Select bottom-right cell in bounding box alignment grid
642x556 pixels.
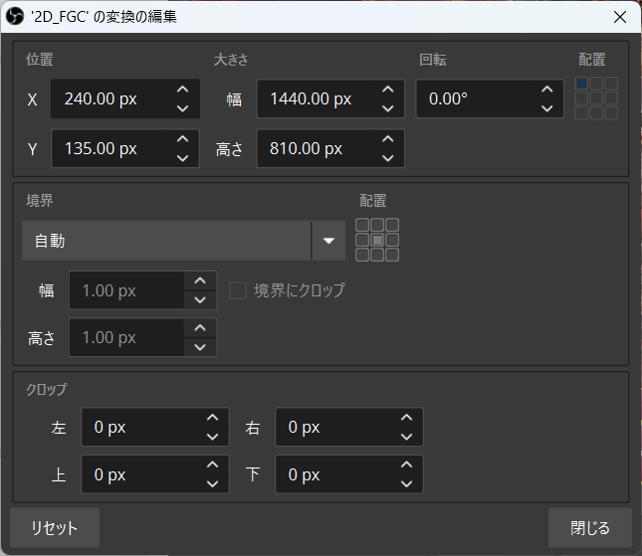[x=392, y=255]
